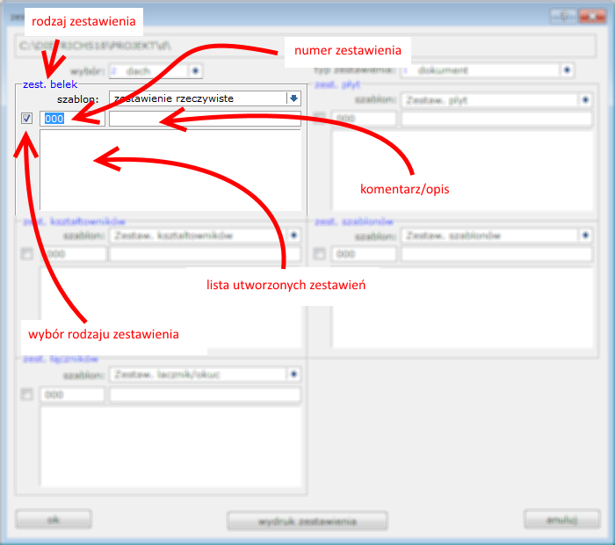Uncheck the zest. belek checkbox
This screenshot has height=545, width=615.
click(27, 119)
